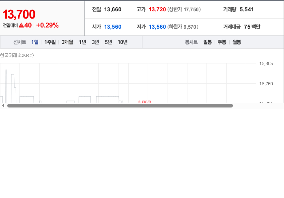This screenshot has width=284, height=198.
Task: Click the up-triangle change indicator 40
Action: pos(25,25)
